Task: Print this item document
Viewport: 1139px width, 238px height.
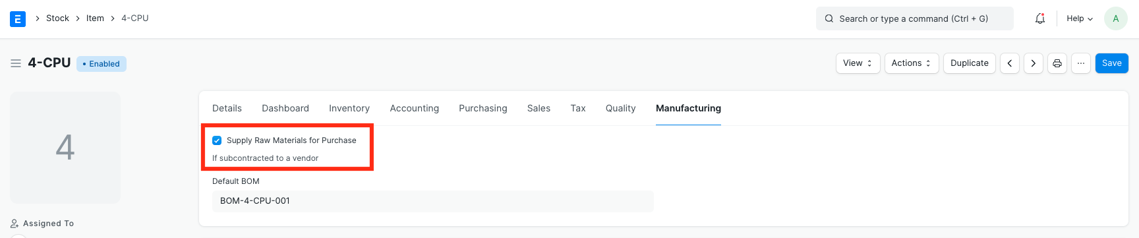Action: pos(1057,63)
